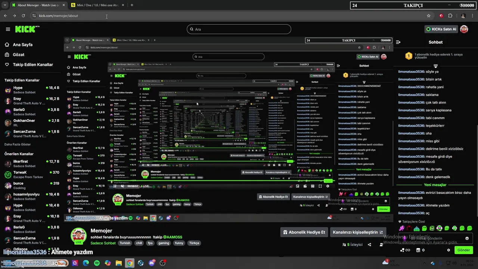Open a new browser tab

point(132,5)
